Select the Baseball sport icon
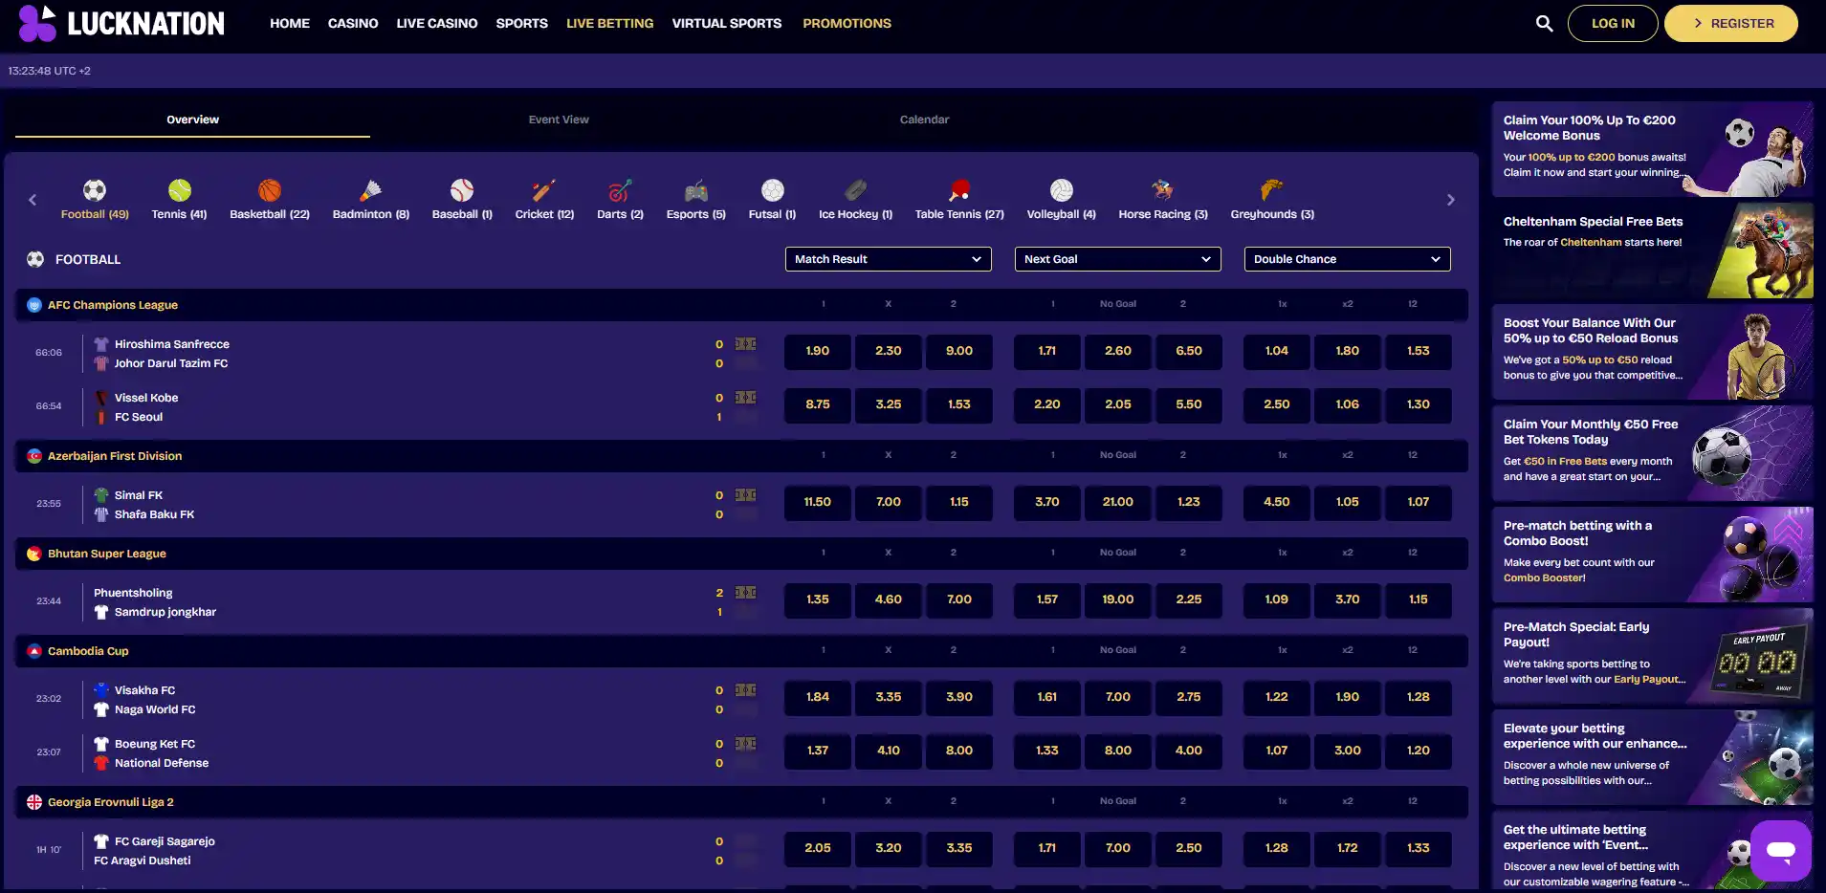This screenshot has width=1826, height=893. click(462, 190)
